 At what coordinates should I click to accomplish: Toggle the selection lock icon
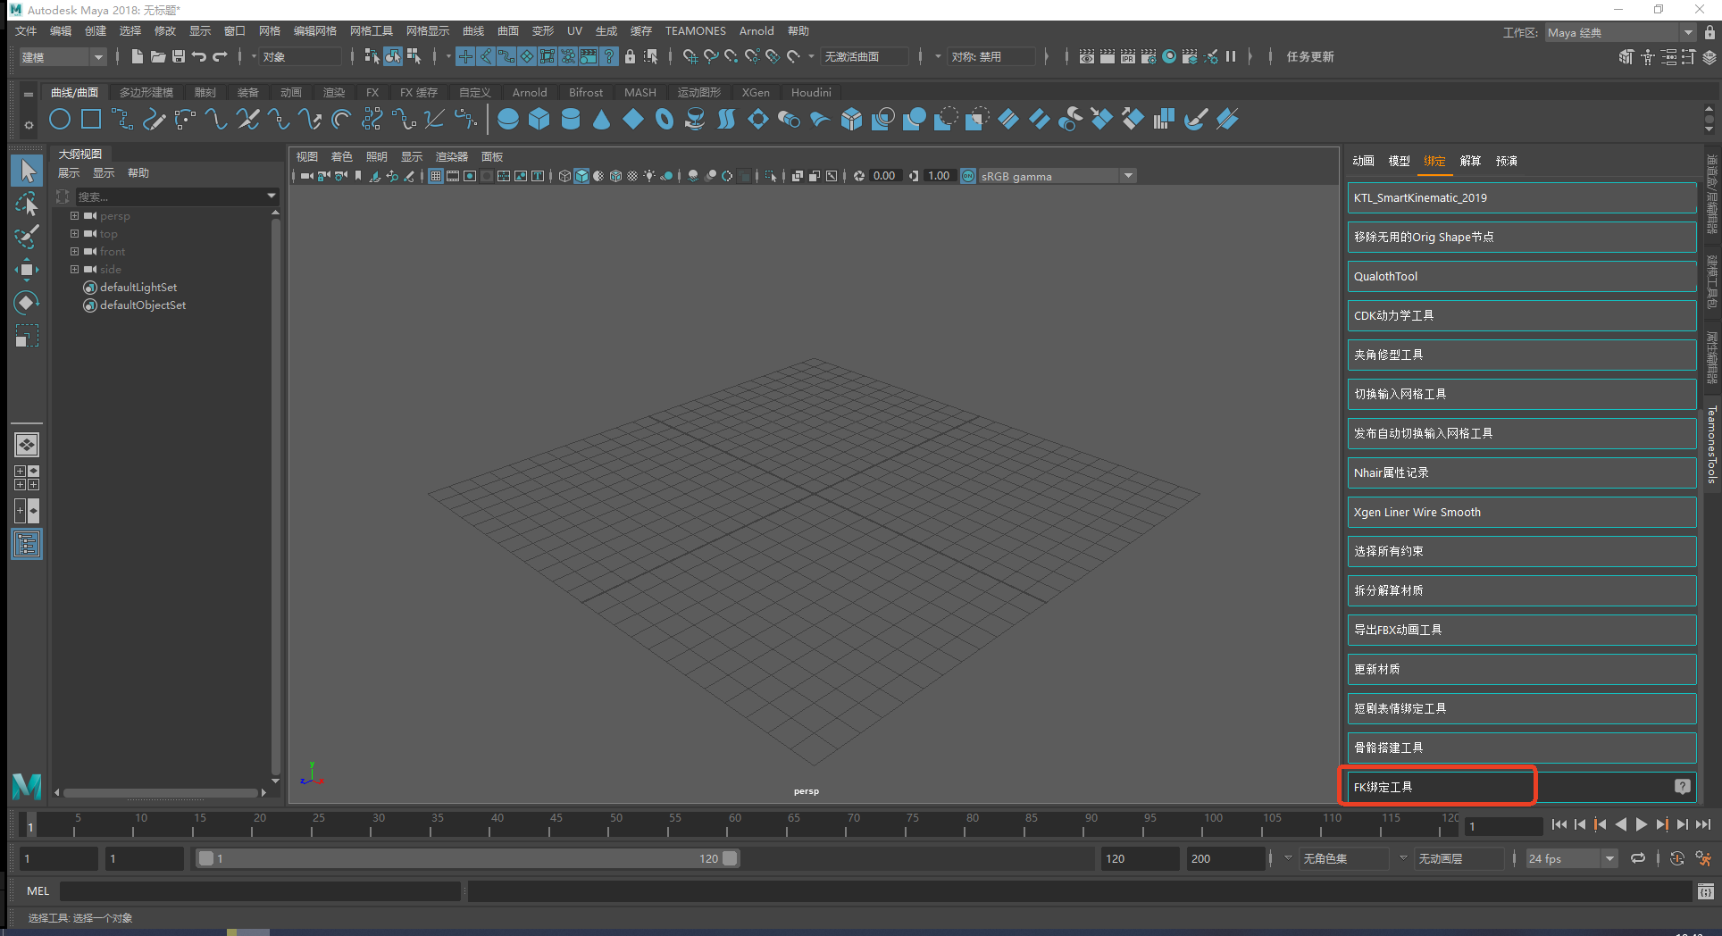(630, 56)
